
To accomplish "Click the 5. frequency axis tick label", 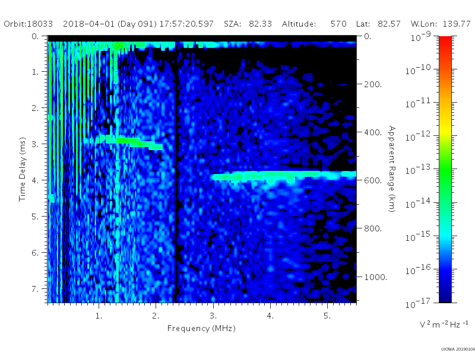I will point(327,316).
